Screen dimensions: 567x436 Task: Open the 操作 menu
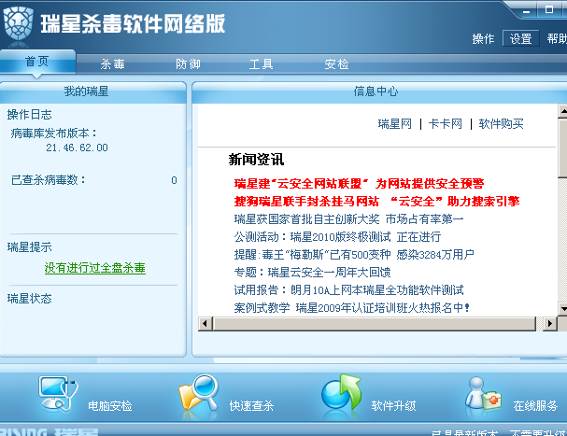coord(483,38)
